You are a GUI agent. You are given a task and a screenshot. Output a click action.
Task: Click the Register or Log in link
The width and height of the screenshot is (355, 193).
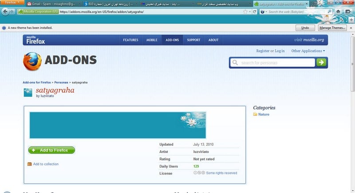(270, 51)
